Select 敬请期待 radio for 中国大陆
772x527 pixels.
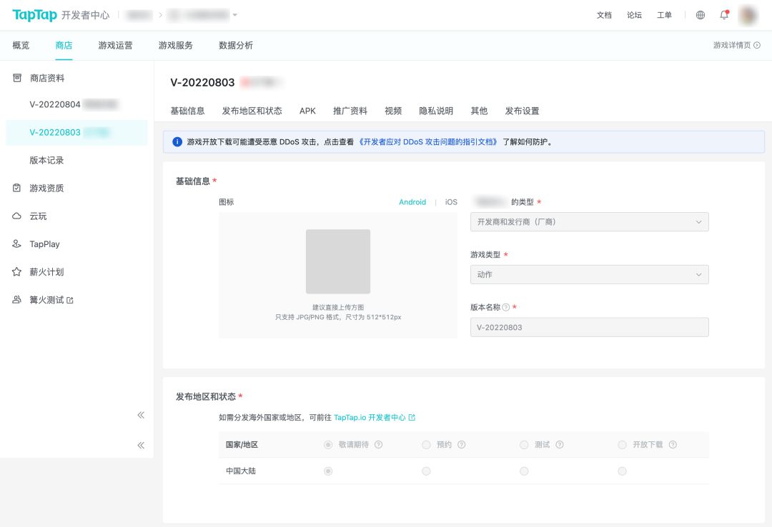tap(328, 471)
